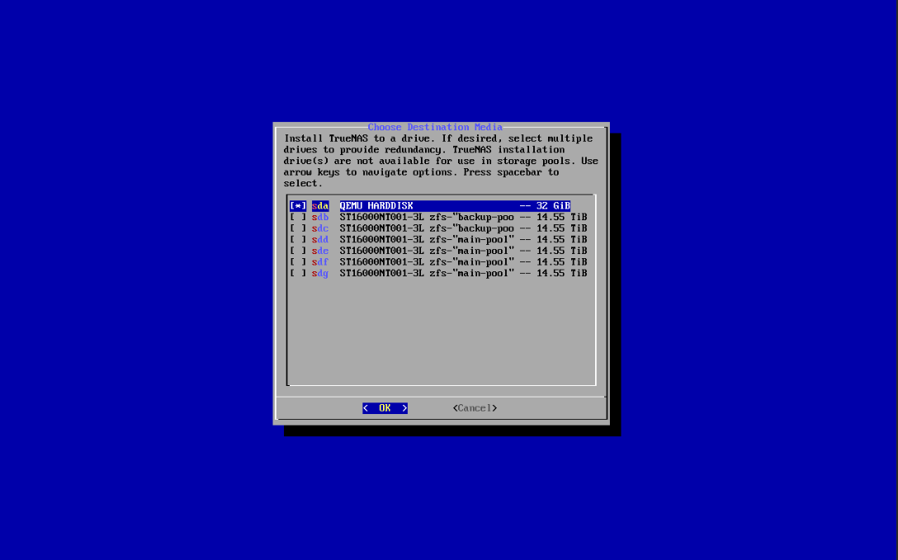The image size is (898, 560).
Task: Highlight the sdg device name
Action: click(x=320, y=273)
